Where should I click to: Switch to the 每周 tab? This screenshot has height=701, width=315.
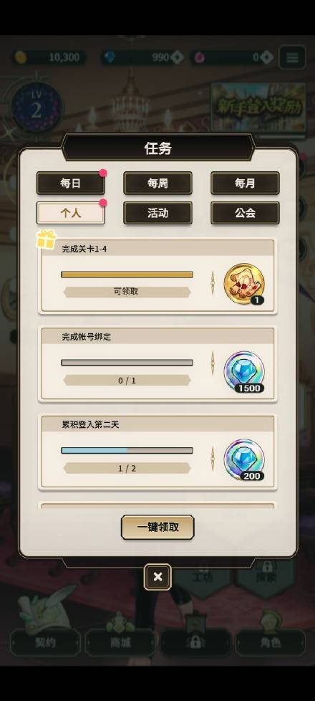click(x=157, y=183)
